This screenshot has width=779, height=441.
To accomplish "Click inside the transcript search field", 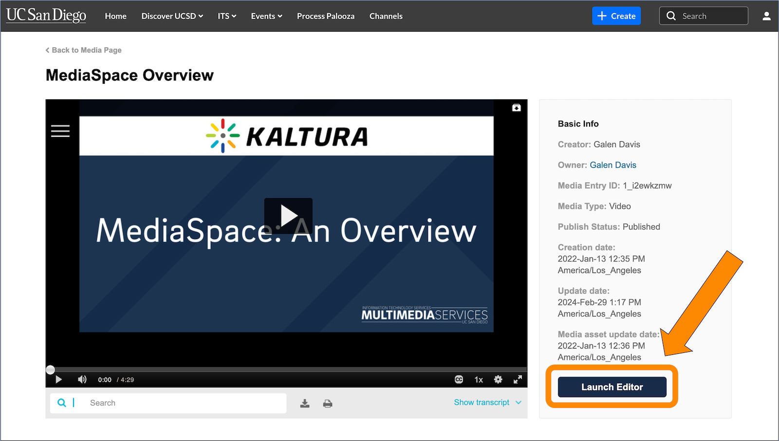I will coord(146,403).
